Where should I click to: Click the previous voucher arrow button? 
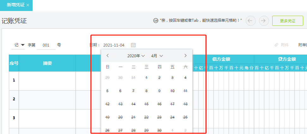pos(250,21)
